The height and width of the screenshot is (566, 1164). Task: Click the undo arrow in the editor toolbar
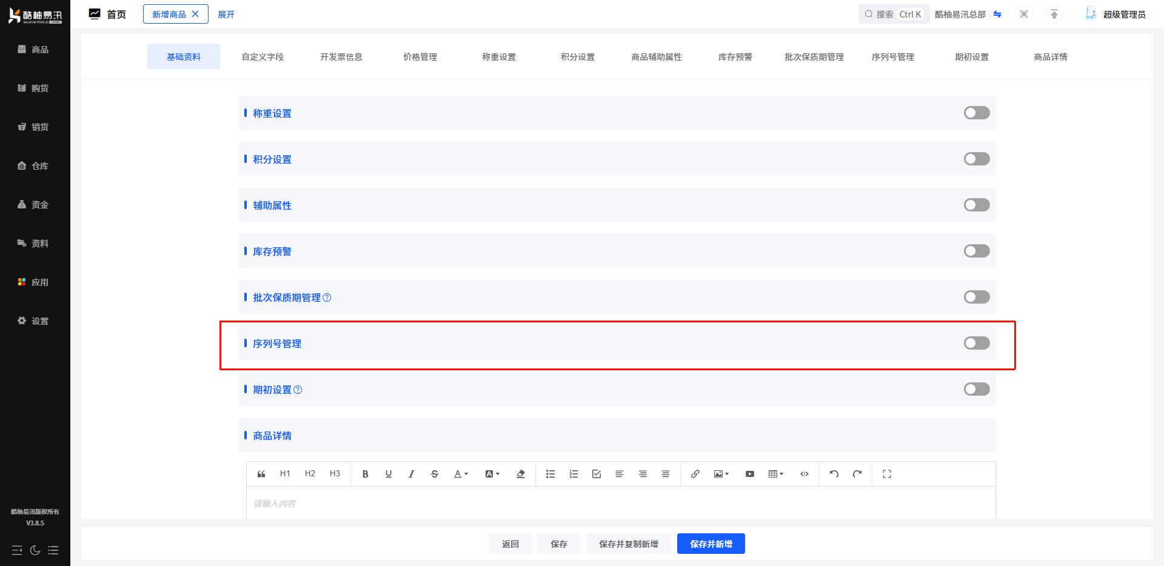pos(834,474)
